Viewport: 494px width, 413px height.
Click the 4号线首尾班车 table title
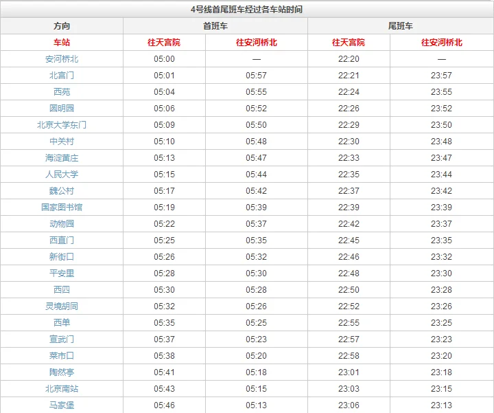246,9
